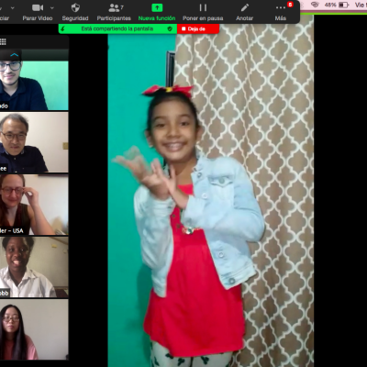The image size is (367, 367).
Task: Expand the arrow left of Parar Video
Action: 13,8
